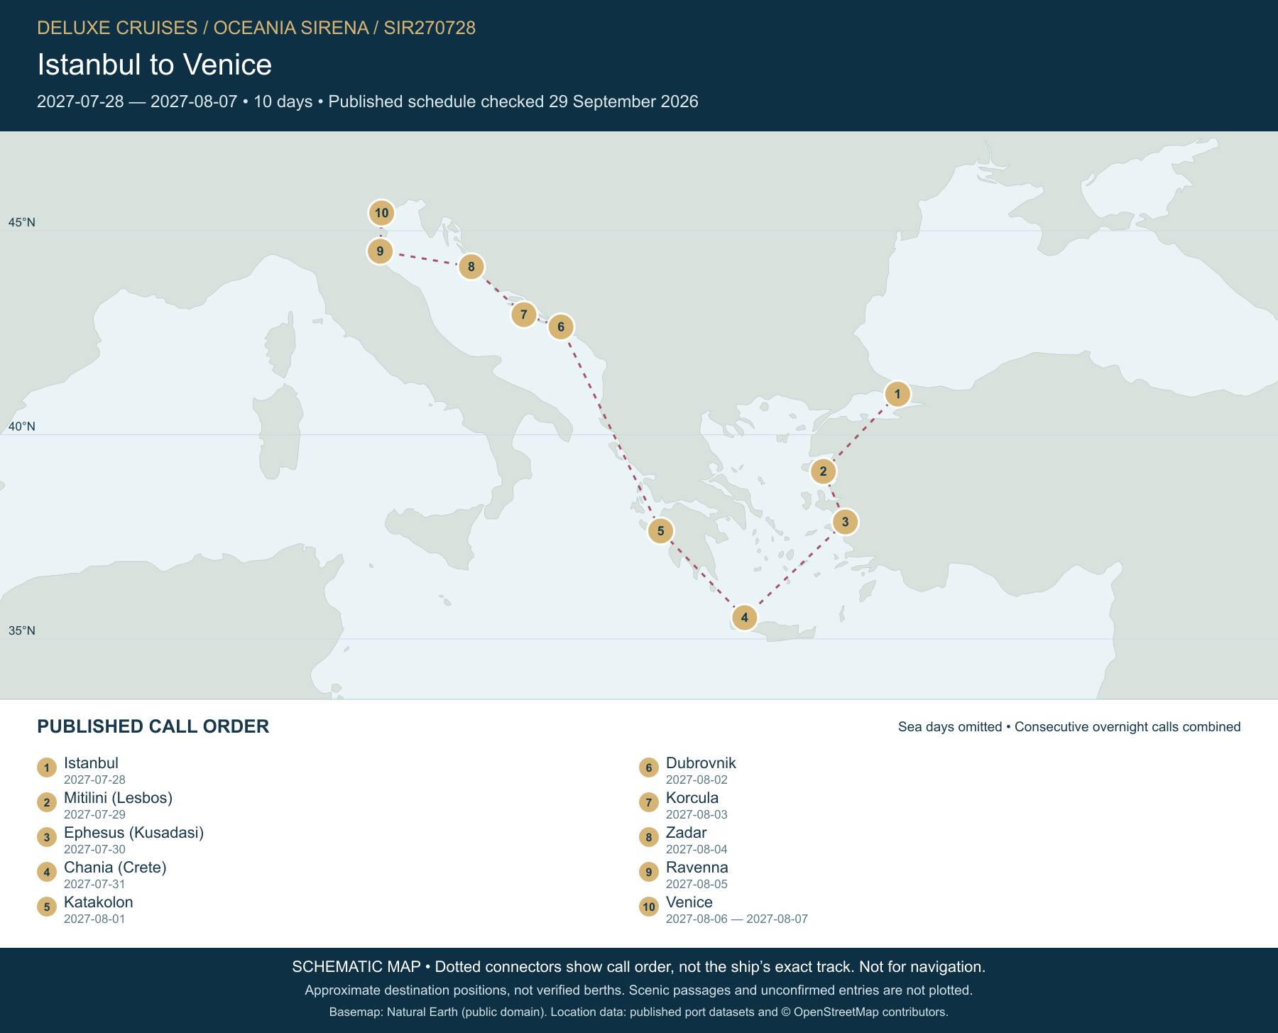
Task: Click the 'PUBLISHED CALL ORDER' heading
Action: coord(153,726)
